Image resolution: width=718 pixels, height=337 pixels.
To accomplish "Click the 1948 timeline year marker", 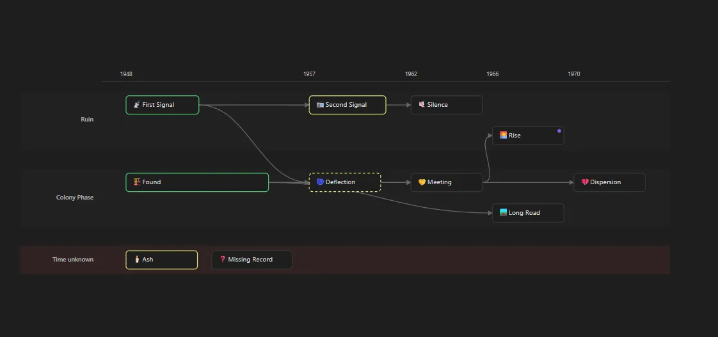I will [126, 74].
